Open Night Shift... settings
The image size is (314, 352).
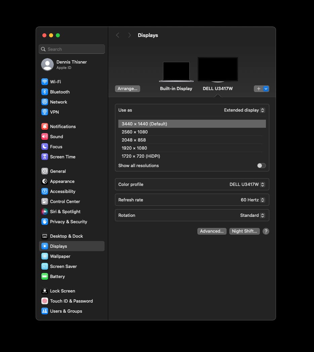(244, 231)
